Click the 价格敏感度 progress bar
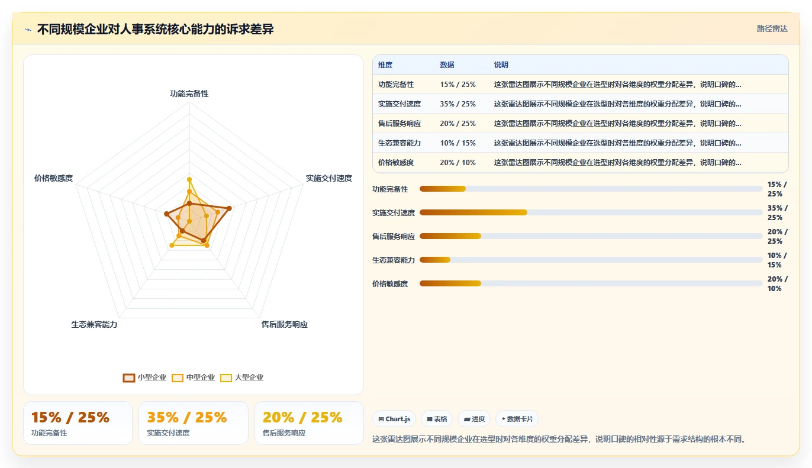This screenshot has height=468, width=812. tap(591, 283)
